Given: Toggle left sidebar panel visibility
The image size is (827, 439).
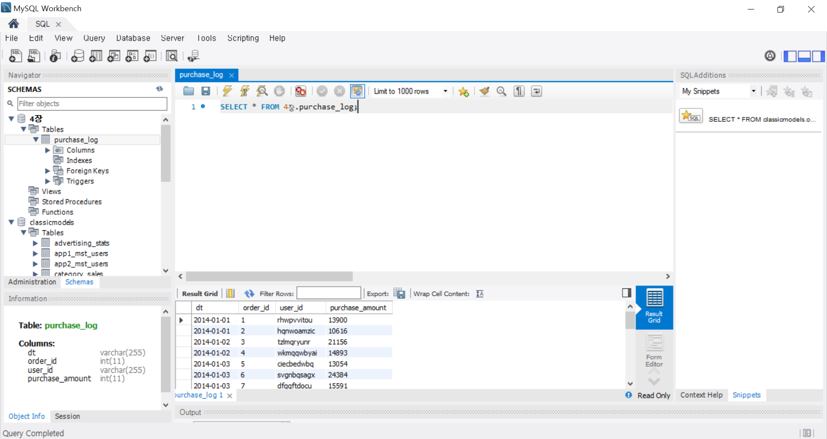Looking at the screenshot, I should pos(790,56).
